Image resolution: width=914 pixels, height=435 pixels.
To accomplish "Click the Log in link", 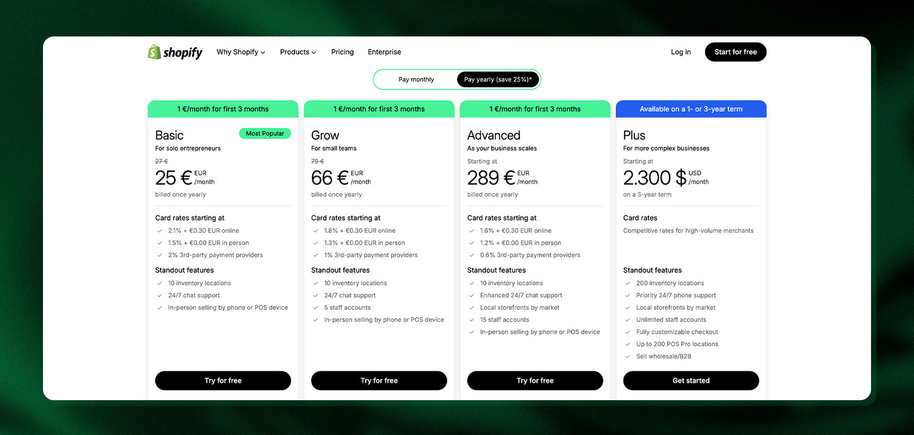I will click(681, 52).
